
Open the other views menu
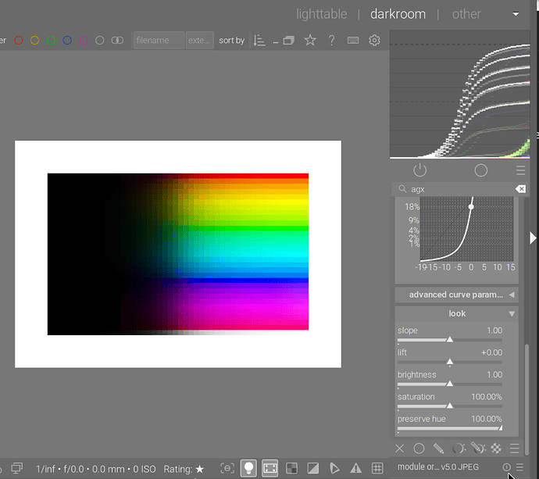466,14
